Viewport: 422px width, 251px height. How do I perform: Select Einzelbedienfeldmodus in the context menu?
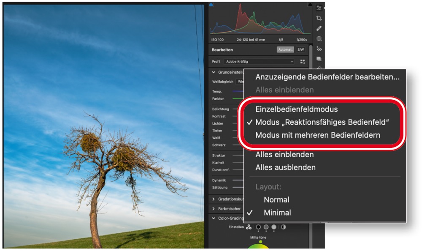[x=296, y=109]
